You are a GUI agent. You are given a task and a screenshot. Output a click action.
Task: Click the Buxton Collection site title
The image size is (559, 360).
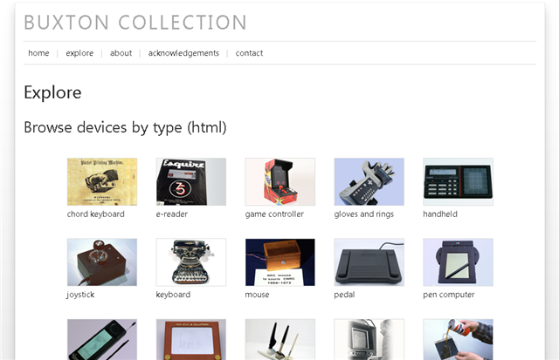coord(135,23)
